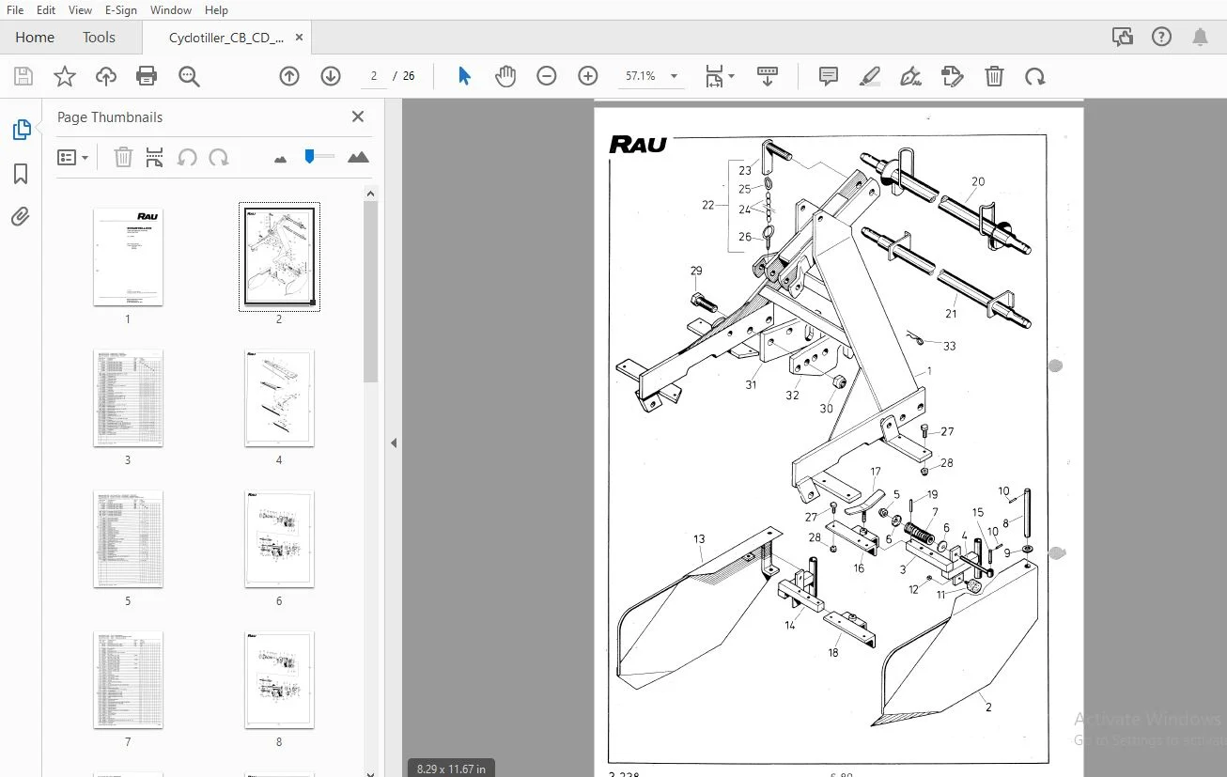Collapse the left navigation pane arrow

pos(394,443)
